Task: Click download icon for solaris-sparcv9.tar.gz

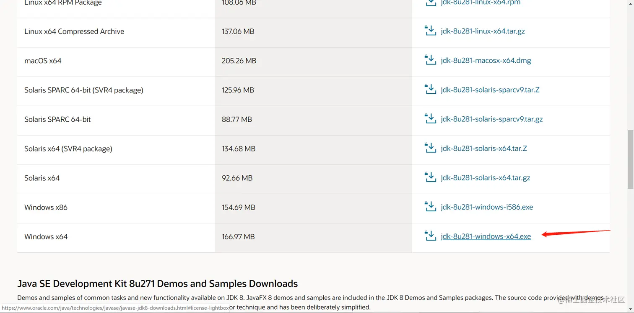Action: [x=431, y=119]
